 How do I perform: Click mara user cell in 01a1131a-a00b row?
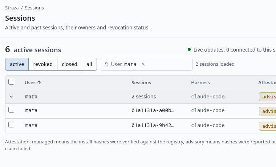[31, 110]
